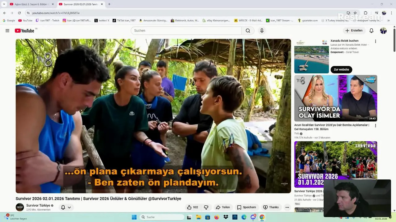Click the Windows taskbar Suche search box
The height and width of the screenshot is (222, 396).
click(162, 217)
